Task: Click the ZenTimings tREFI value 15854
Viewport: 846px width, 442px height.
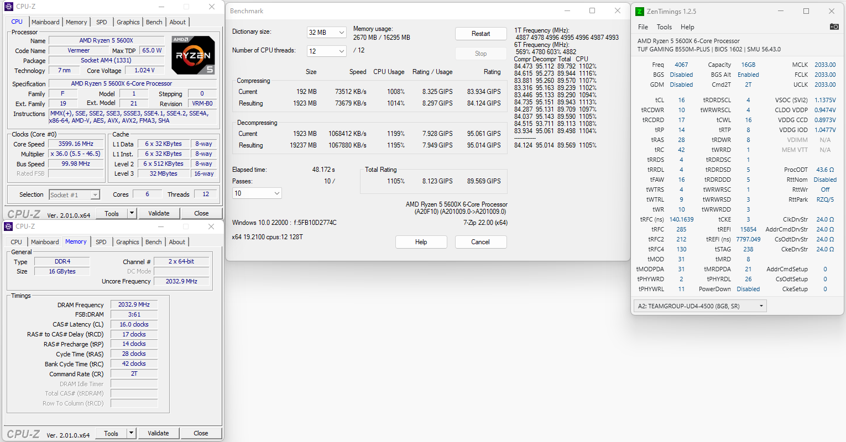Action: tap(748, 229)
